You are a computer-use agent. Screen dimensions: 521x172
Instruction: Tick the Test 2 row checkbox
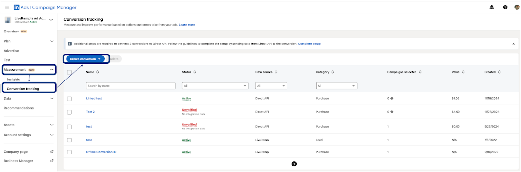pos(69,112)
